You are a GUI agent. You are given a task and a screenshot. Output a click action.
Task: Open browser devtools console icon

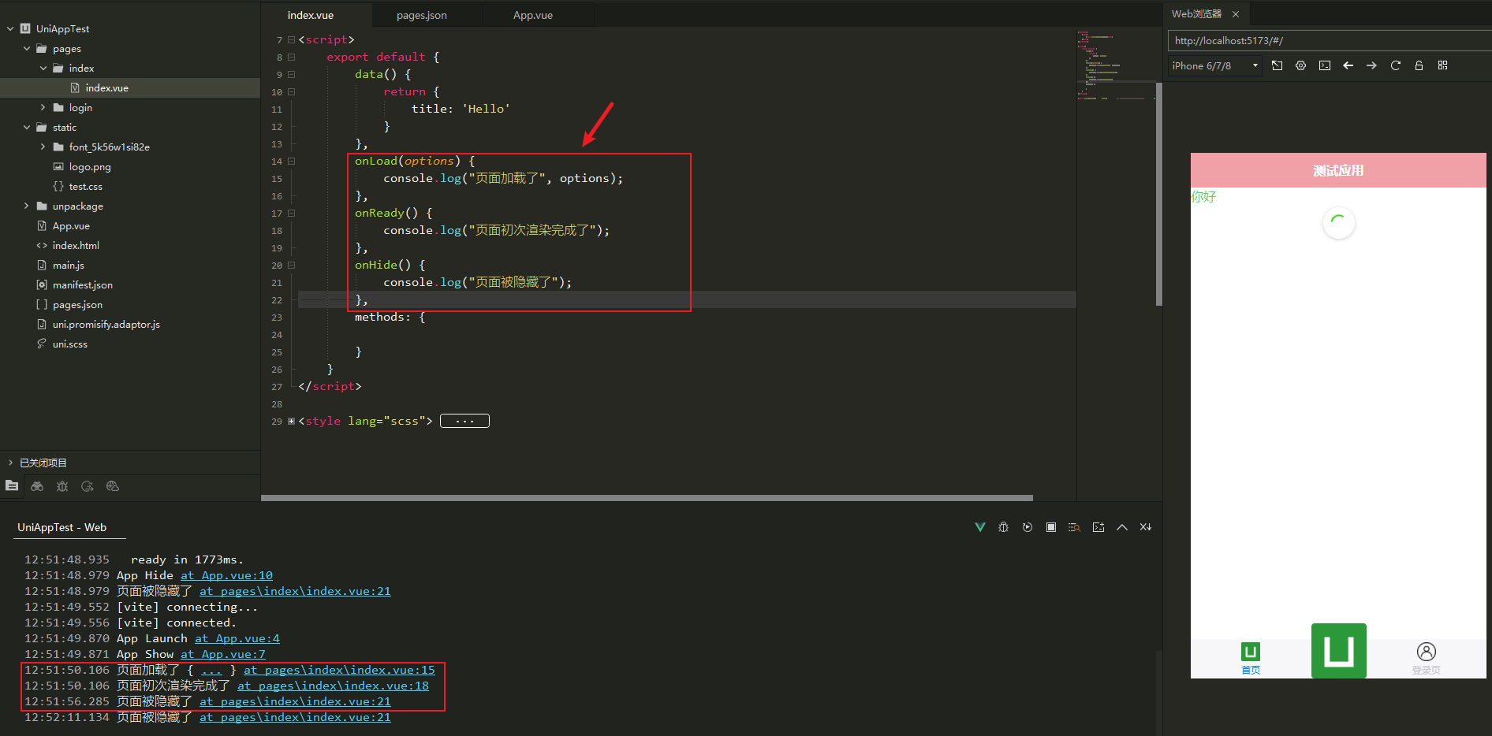1325,65
